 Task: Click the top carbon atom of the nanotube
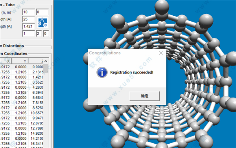162,7
